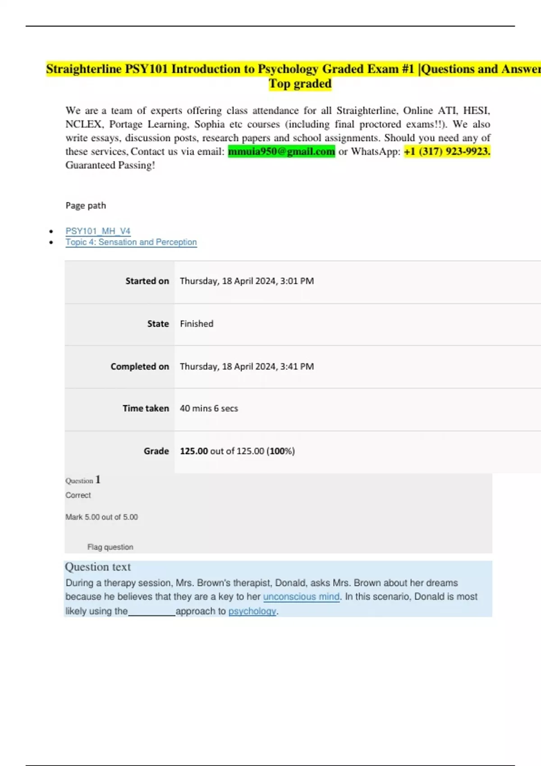Click the 'Mark 5.00 out of 5.00' text
Screen dimensions: 541x766
point(101,517)
